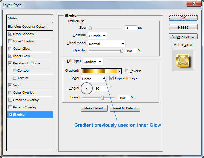Select the Stroke row label
204x158 pixels.
[x=19, y=114]
